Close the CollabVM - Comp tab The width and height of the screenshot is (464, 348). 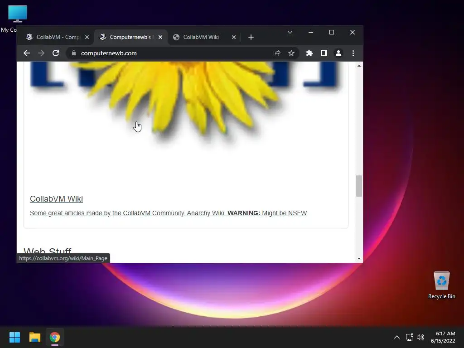point(87,37)
